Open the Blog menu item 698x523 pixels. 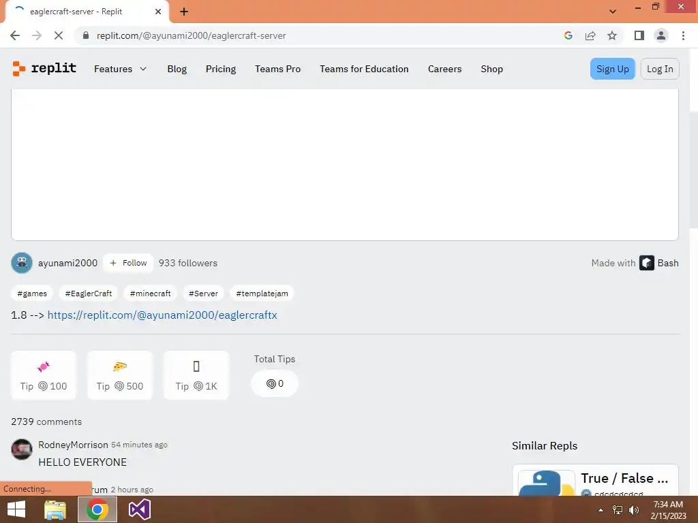click(177, 69)
